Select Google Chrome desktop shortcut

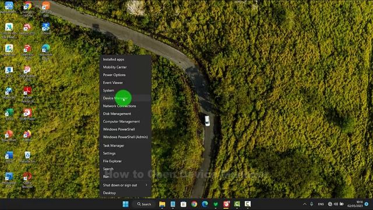pos(27,9)
